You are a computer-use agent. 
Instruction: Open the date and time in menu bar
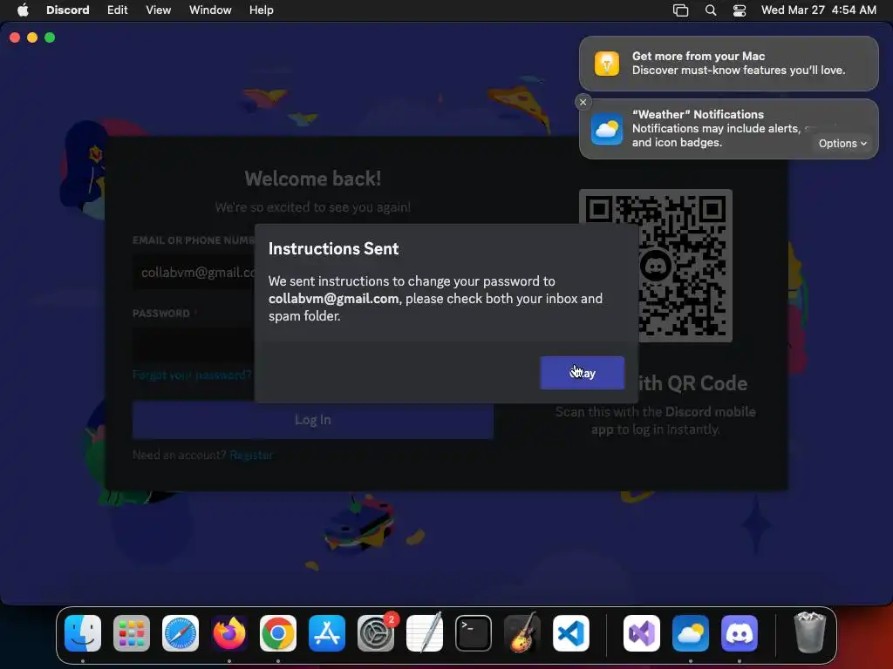[818, 10]
